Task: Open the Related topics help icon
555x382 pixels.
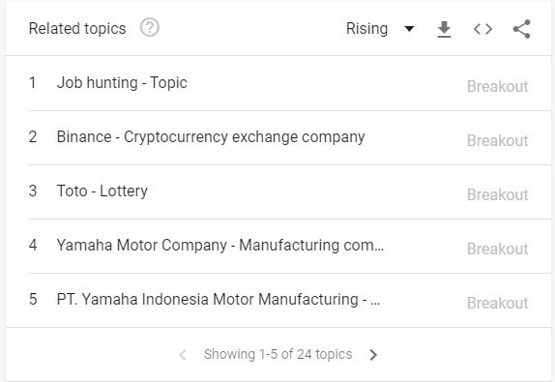Action: click(149, 28)
